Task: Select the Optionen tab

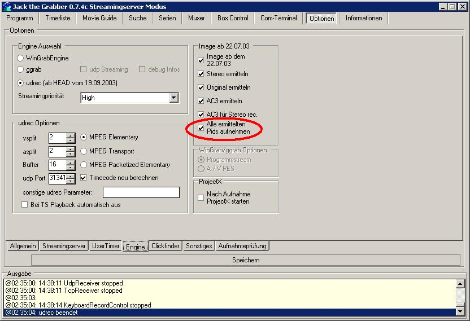Action: 321,19
